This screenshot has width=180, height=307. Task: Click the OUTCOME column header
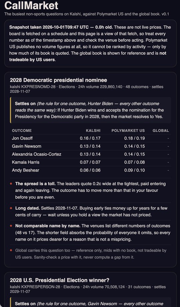click(22, 130)
